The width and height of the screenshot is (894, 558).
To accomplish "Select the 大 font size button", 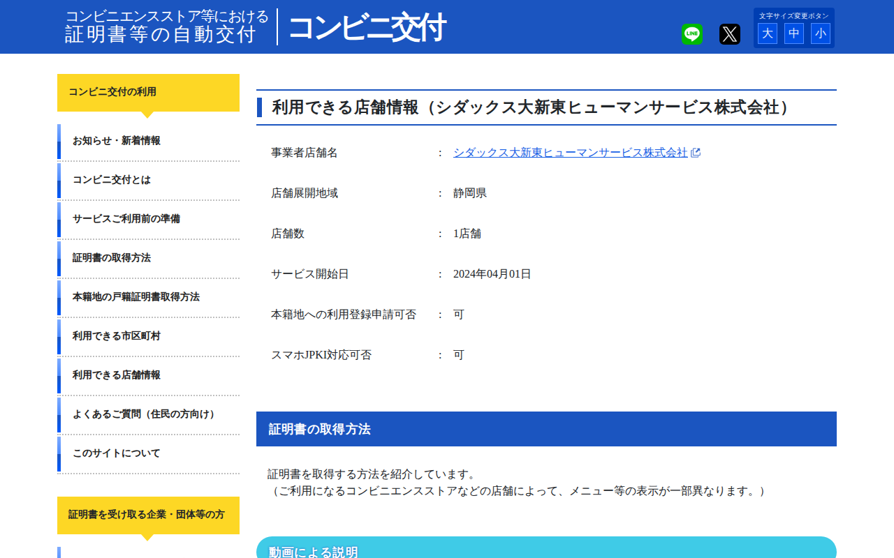I will pos(767,33).
